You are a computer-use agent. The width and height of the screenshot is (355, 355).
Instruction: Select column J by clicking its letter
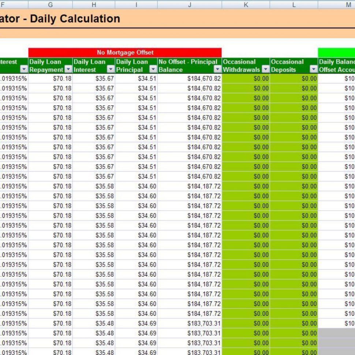190,5
